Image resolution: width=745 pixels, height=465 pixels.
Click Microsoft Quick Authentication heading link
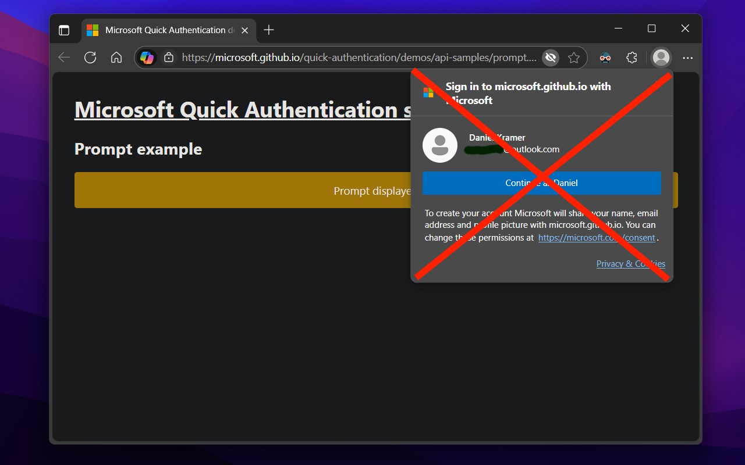pos(243,110)
